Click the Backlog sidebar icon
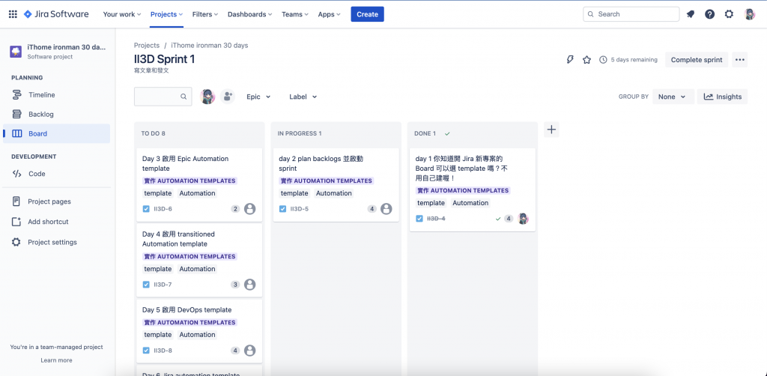 pyautogui.click(x=16, y=115)
